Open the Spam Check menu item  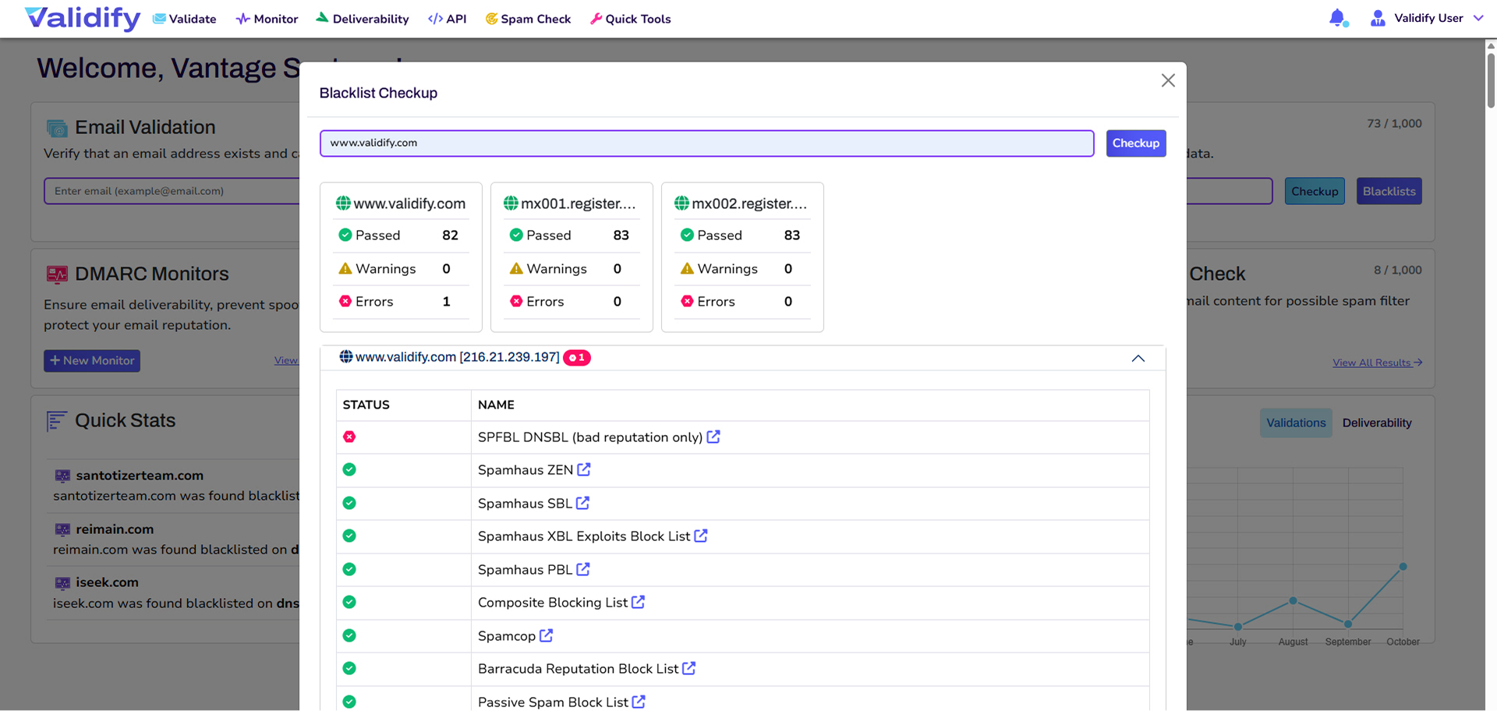(528, 19)
